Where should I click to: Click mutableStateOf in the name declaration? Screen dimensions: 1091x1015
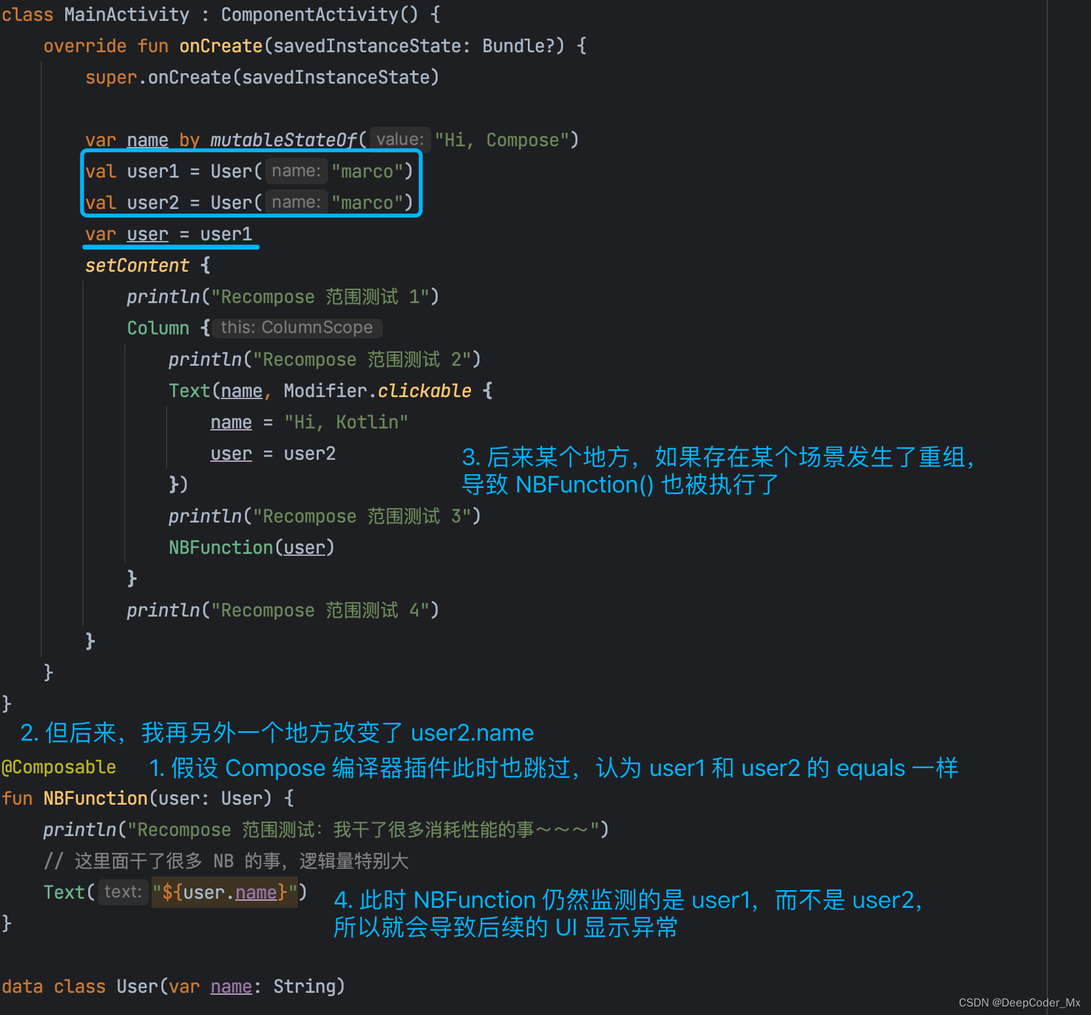(x=284, y=140)
